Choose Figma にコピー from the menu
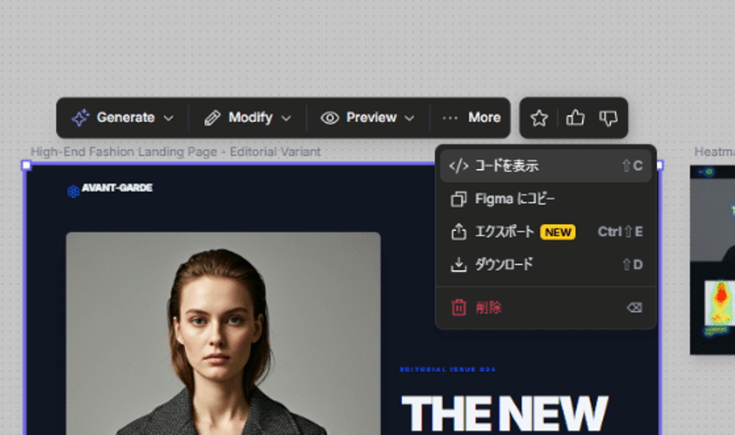The width and height of the screenshot is (735, 435). tap(546, 199)
